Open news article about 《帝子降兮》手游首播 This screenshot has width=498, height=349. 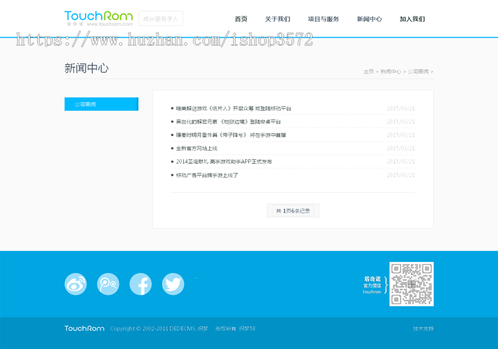tap(231, 135)
